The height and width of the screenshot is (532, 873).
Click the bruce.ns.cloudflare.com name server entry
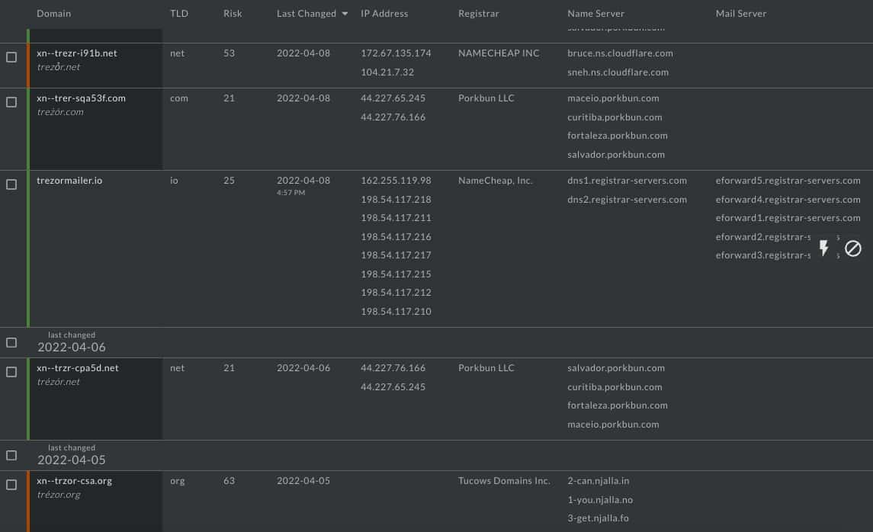coord(619,53)
